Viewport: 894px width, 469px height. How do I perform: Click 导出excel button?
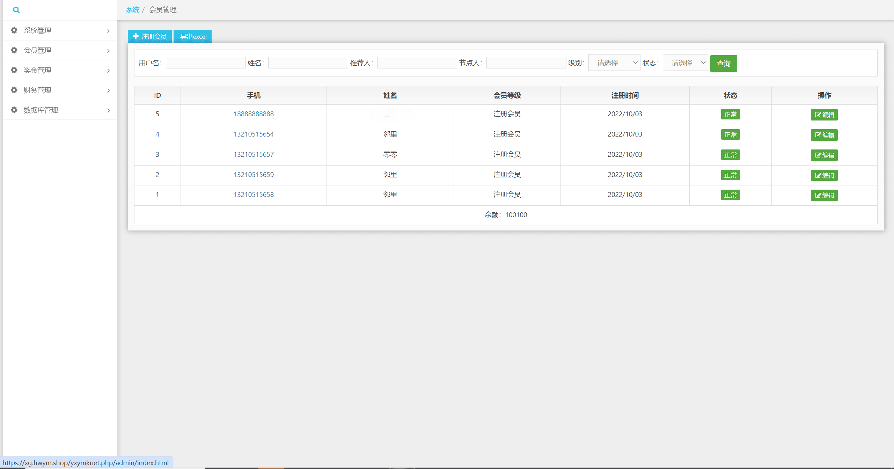193,37
